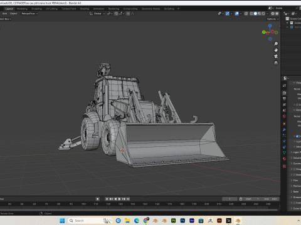Open the Material properties tab

point(284,159)
